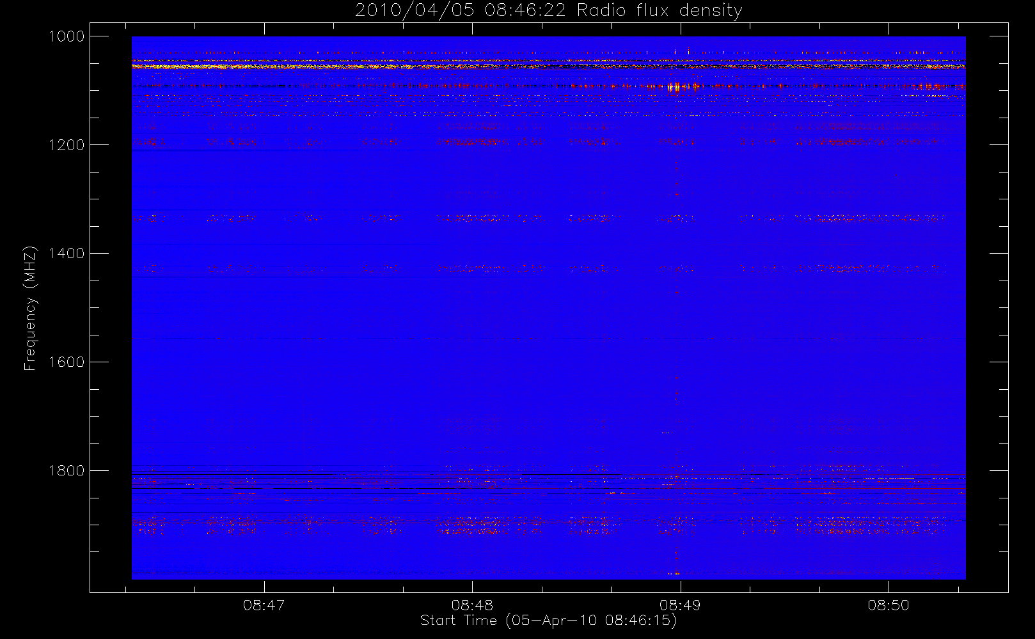Screen dimensions: 1035x639
Task: Click the "Start Time (05-Apr-10 08:46:15)" axis label
Action: pyautogui.click(x=548, y=620)
